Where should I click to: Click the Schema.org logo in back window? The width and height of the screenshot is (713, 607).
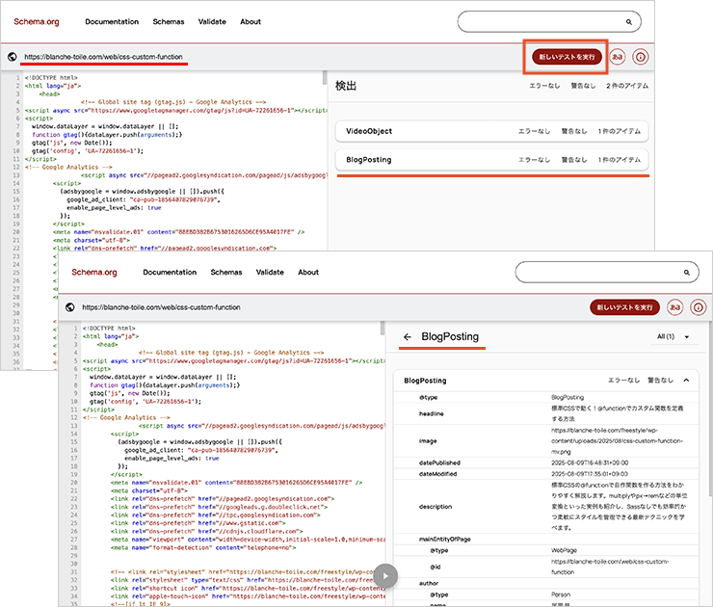(37, 22)
